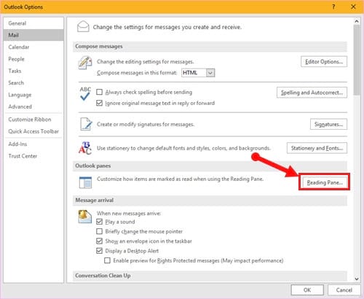Viewport: 364px width, 299px height.
Task: Click the pencil and paper compose icon
Action: click(x=85, y=63)
